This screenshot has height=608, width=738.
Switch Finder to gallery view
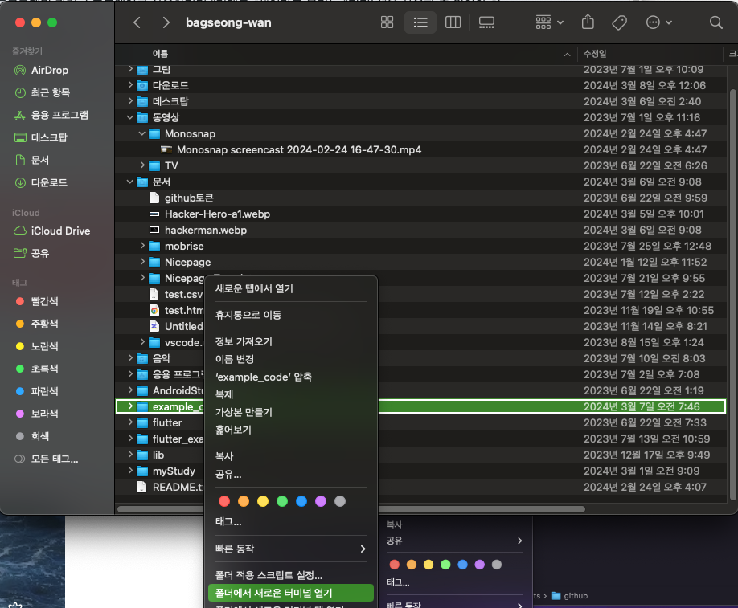(486, 22)
